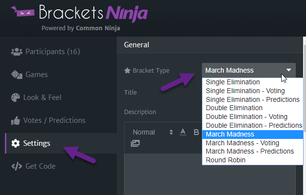Follow the Common Ninja link

pyautogui.click(x=98, y=28)
